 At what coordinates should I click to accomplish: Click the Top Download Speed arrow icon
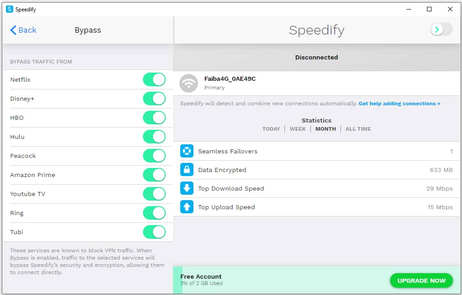click(187, 188)
